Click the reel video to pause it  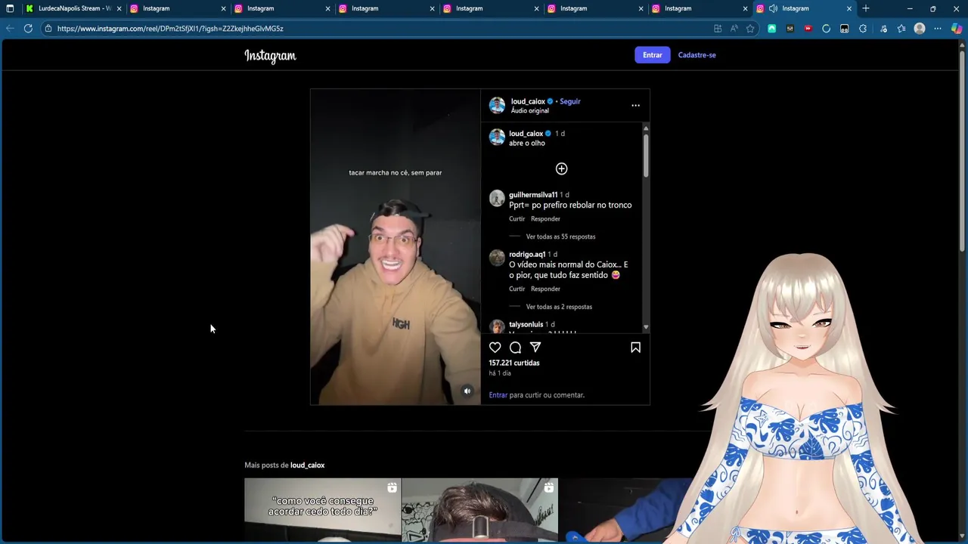click(395, 247)
